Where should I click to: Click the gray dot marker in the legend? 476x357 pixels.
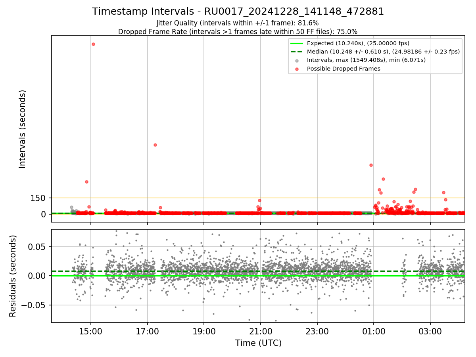[x=297, y=60]
